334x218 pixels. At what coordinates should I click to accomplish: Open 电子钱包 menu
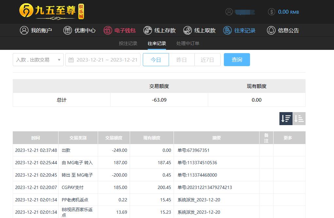pyautogui.click(x=120, y=30)
